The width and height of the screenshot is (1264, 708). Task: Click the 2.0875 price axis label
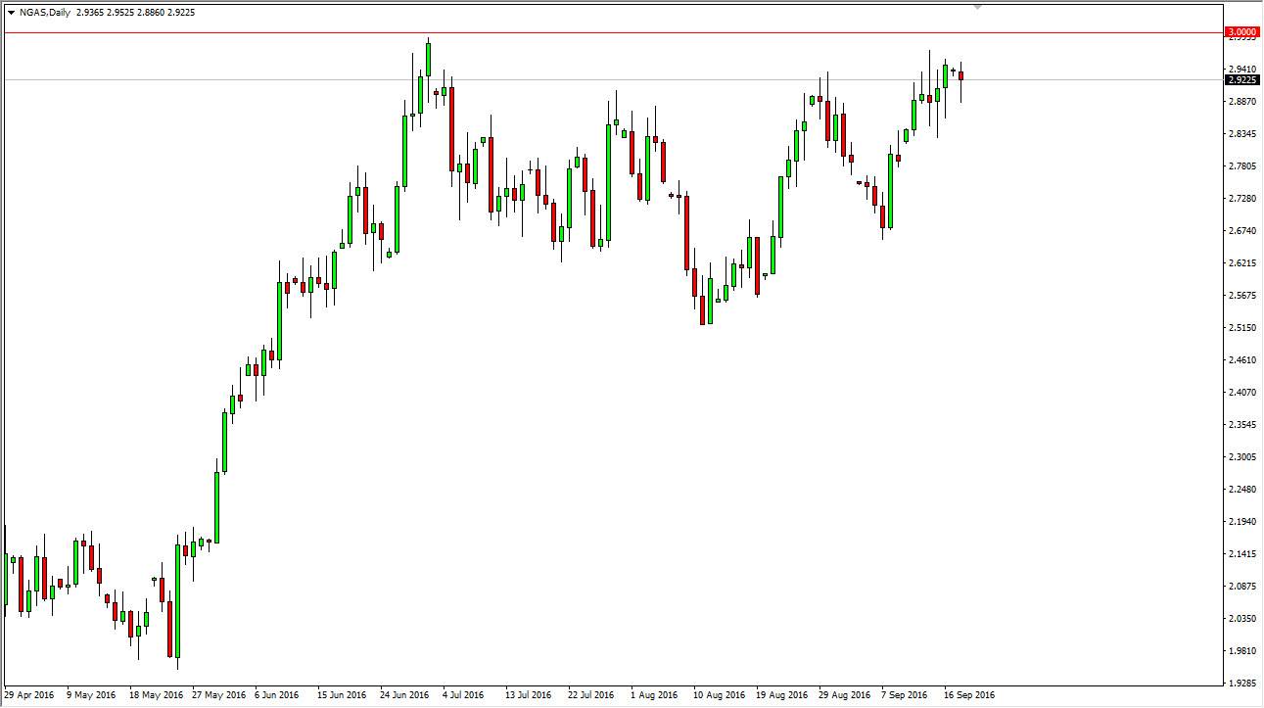(1241, 586)
